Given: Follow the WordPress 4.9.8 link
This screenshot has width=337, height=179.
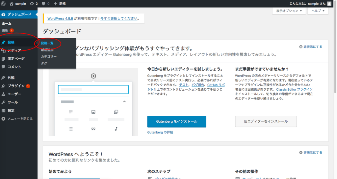Looking at the screenshot, I should point(60,18).
